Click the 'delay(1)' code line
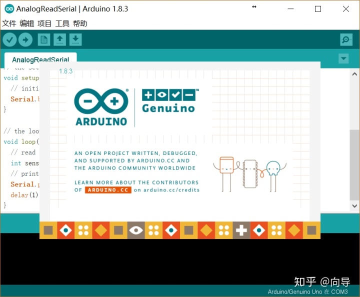The height and width of the screenshot is (297, 360). point(24,195)
